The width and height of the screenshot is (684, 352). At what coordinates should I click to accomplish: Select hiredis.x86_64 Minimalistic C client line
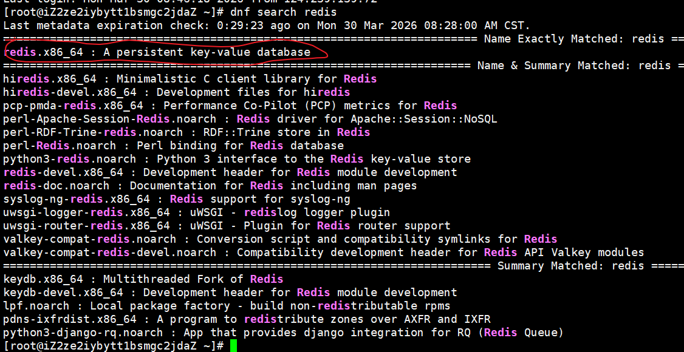click(190, 79)
